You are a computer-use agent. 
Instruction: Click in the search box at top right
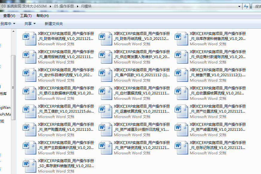coord(257,6)
